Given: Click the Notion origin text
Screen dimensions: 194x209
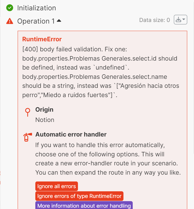Looking at the screenshot, I should tap(45, 120).
